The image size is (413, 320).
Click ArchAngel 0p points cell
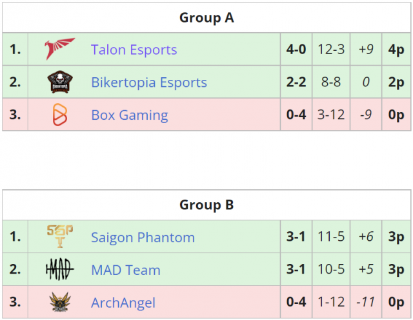pyautogui.click(x=396, y=302)
